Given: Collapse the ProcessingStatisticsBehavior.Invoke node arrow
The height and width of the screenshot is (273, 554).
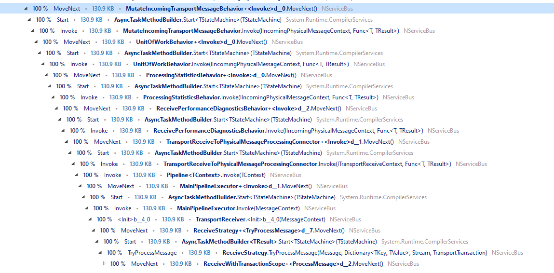Looking at the screenshot, I should point(53,97).
